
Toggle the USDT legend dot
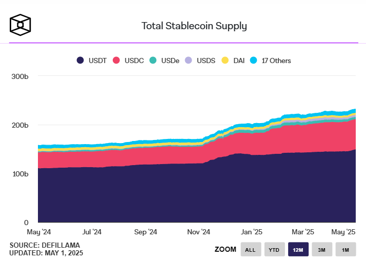pyautogui.click(x=80, y=61)
